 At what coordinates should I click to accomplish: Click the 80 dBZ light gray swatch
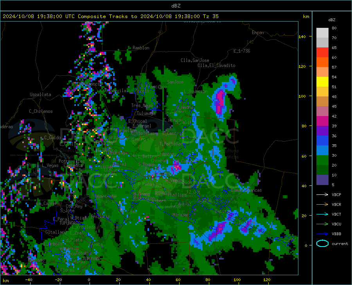coord(322,33)
